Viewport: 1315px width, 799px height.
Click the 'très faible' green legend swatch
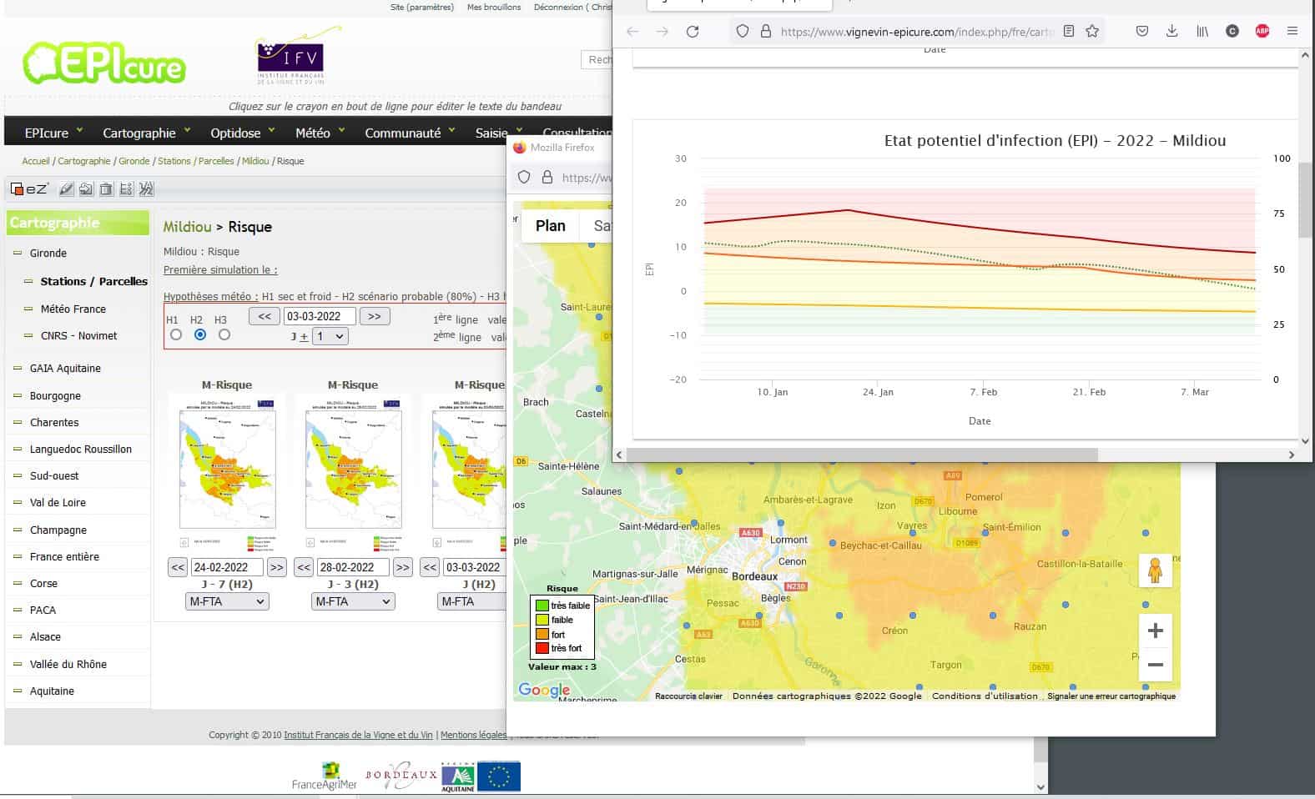point(542,606)
